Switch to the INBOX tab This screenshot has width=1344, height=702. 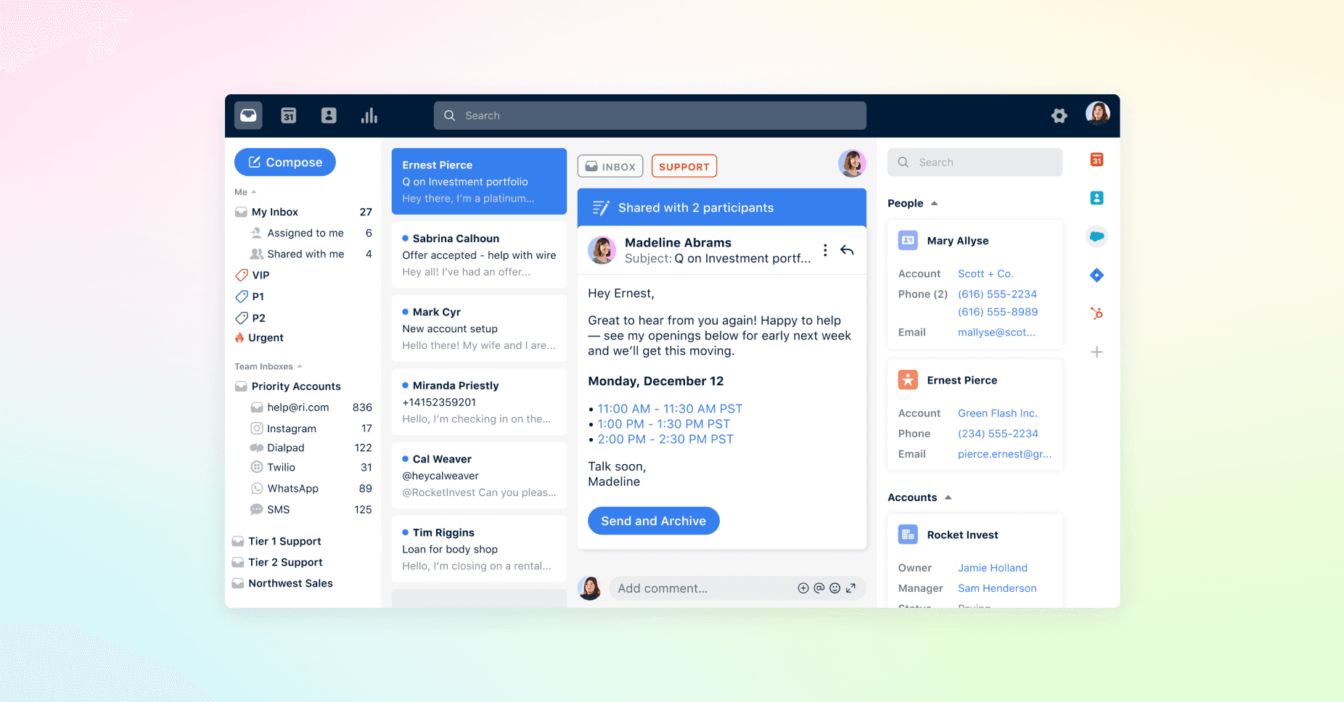tap(610, 166)
